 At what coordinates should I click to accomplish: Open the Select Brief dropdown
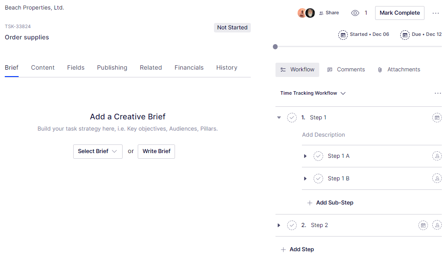click(x=97, y=151)
